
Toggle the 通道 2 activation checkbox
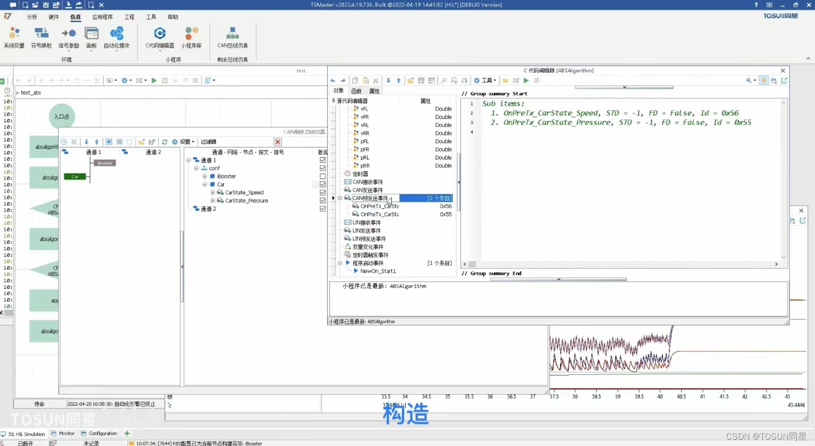click(x=322, y=208)
